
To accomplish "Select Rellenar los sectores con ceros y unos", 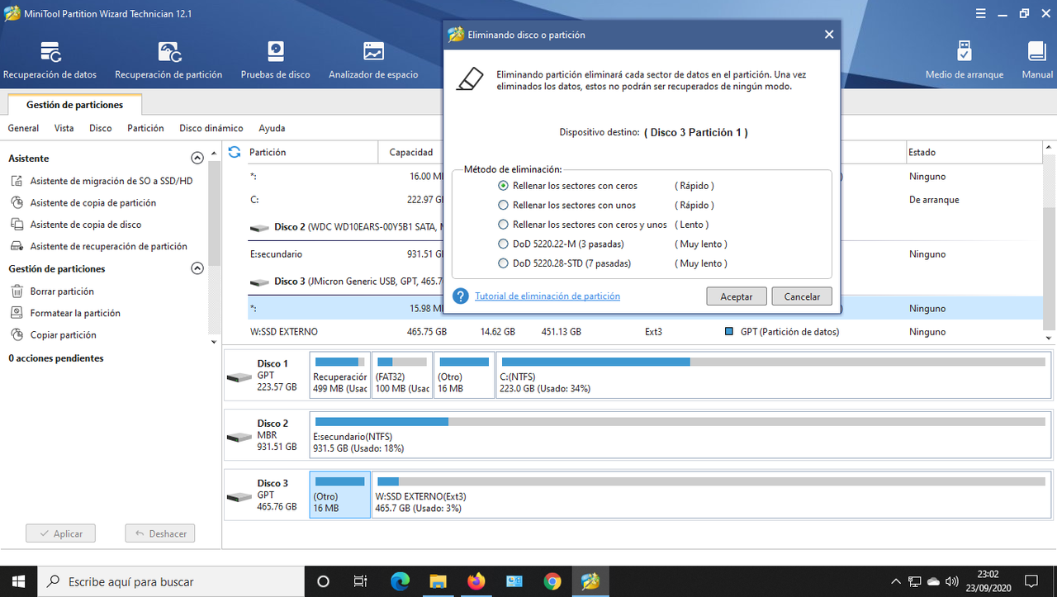I will coord(503,225).
